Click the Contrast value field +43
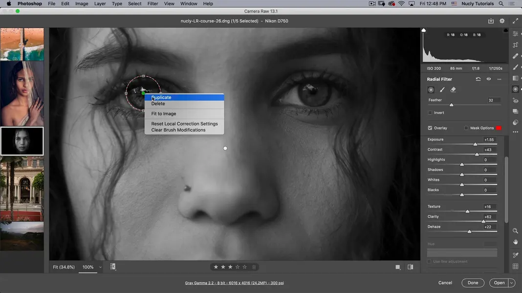Viewport: 522px width, 293px height. tap(489, 150)
